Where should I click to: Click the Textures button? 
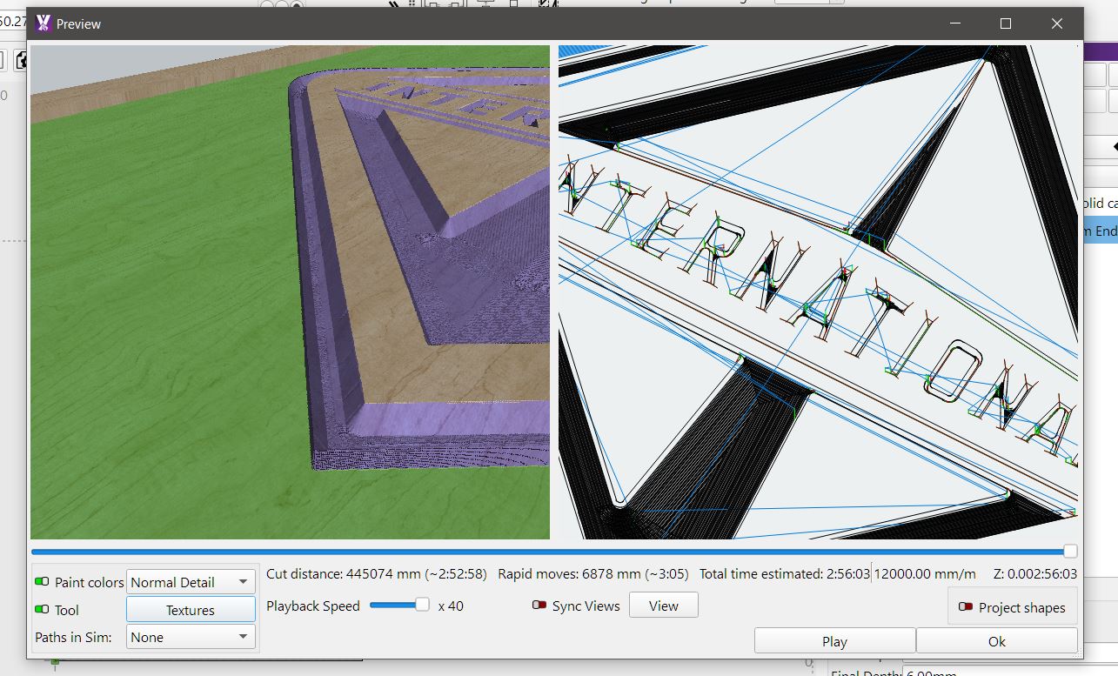click(x=191, y=610)
